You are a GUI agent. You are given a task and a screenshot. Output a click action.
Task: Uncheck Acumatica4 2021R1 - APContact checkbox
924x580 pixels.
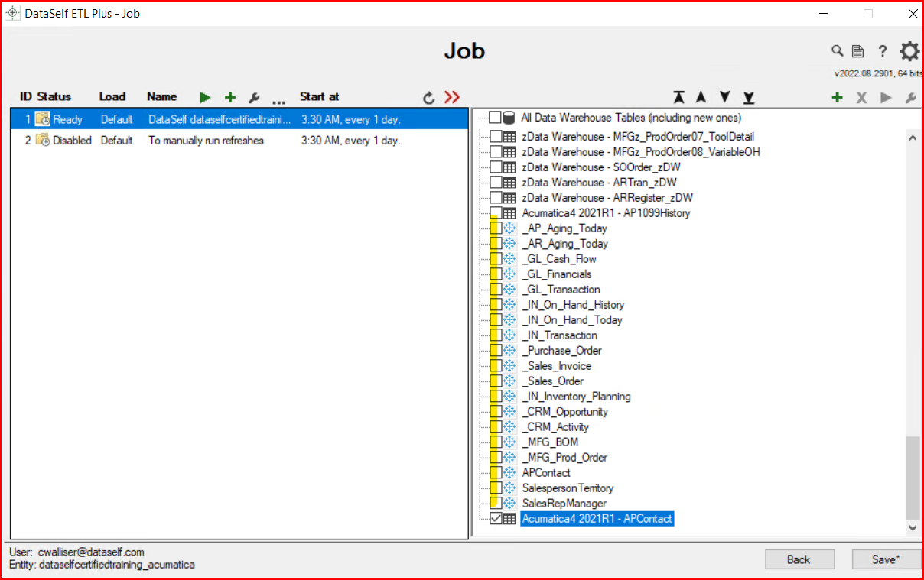[496, 519]
